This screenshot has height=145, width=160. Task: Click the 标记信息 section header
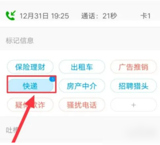[20, 41]
